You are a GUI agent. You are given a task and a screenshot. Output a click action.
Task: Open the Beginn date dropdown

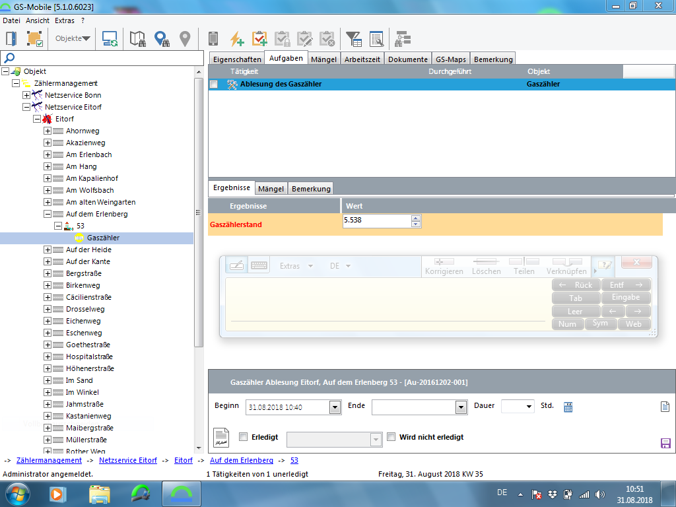tap(334, 407)
